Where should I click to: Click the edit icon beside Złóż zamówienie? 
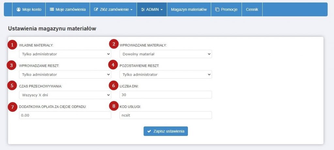coord(96,9)
